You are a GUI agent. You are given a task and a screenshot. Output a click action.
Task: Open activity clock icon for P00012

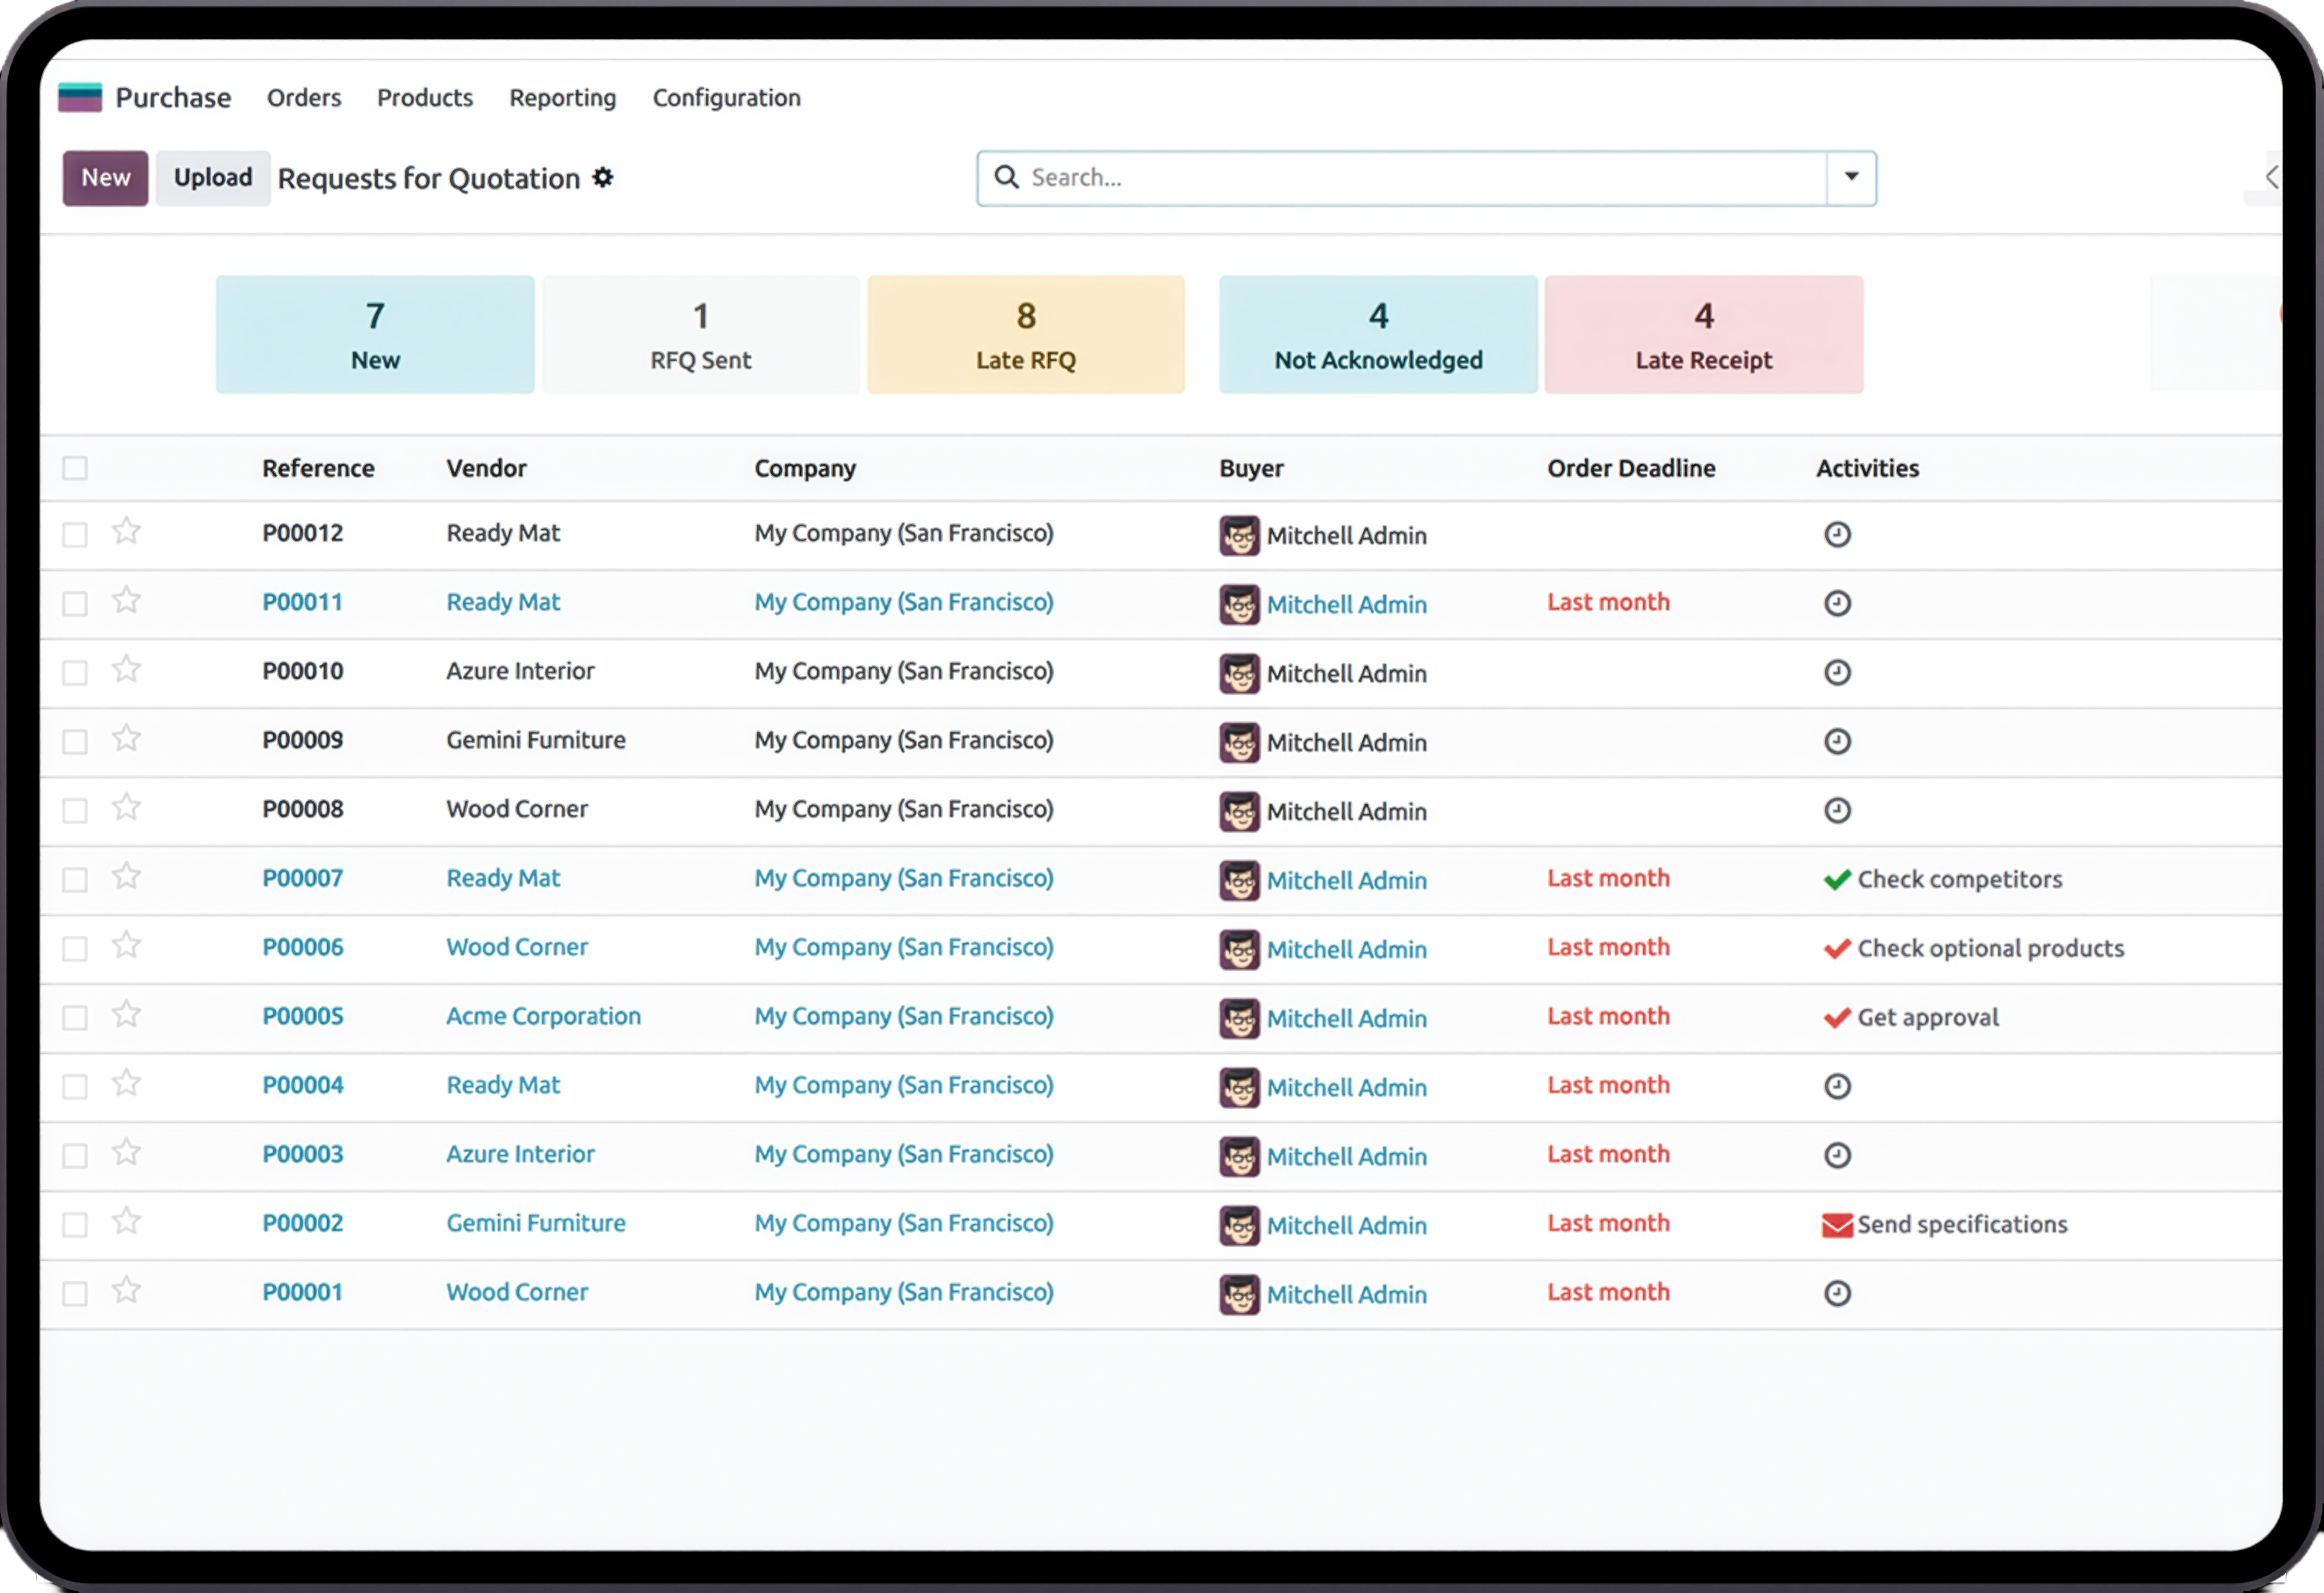(x=1837, y=535)
